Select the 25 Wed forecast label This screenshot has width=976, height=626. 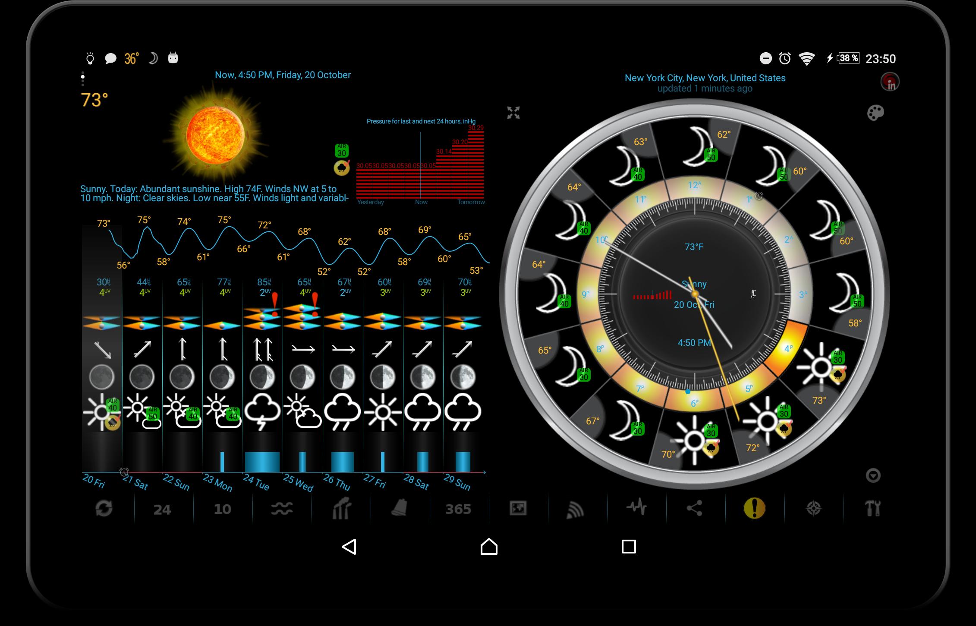298,483
